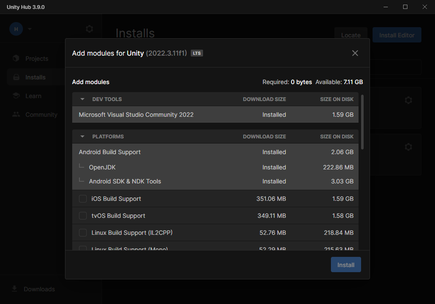Open the Downloads panel

[39, 289]
